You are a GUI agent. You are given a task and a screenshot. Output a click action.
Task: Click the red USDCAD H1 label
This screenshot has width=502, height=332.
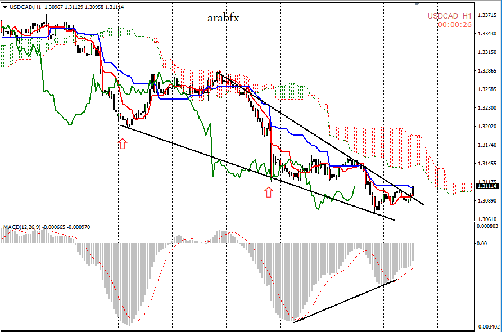[x=450, y=16]
